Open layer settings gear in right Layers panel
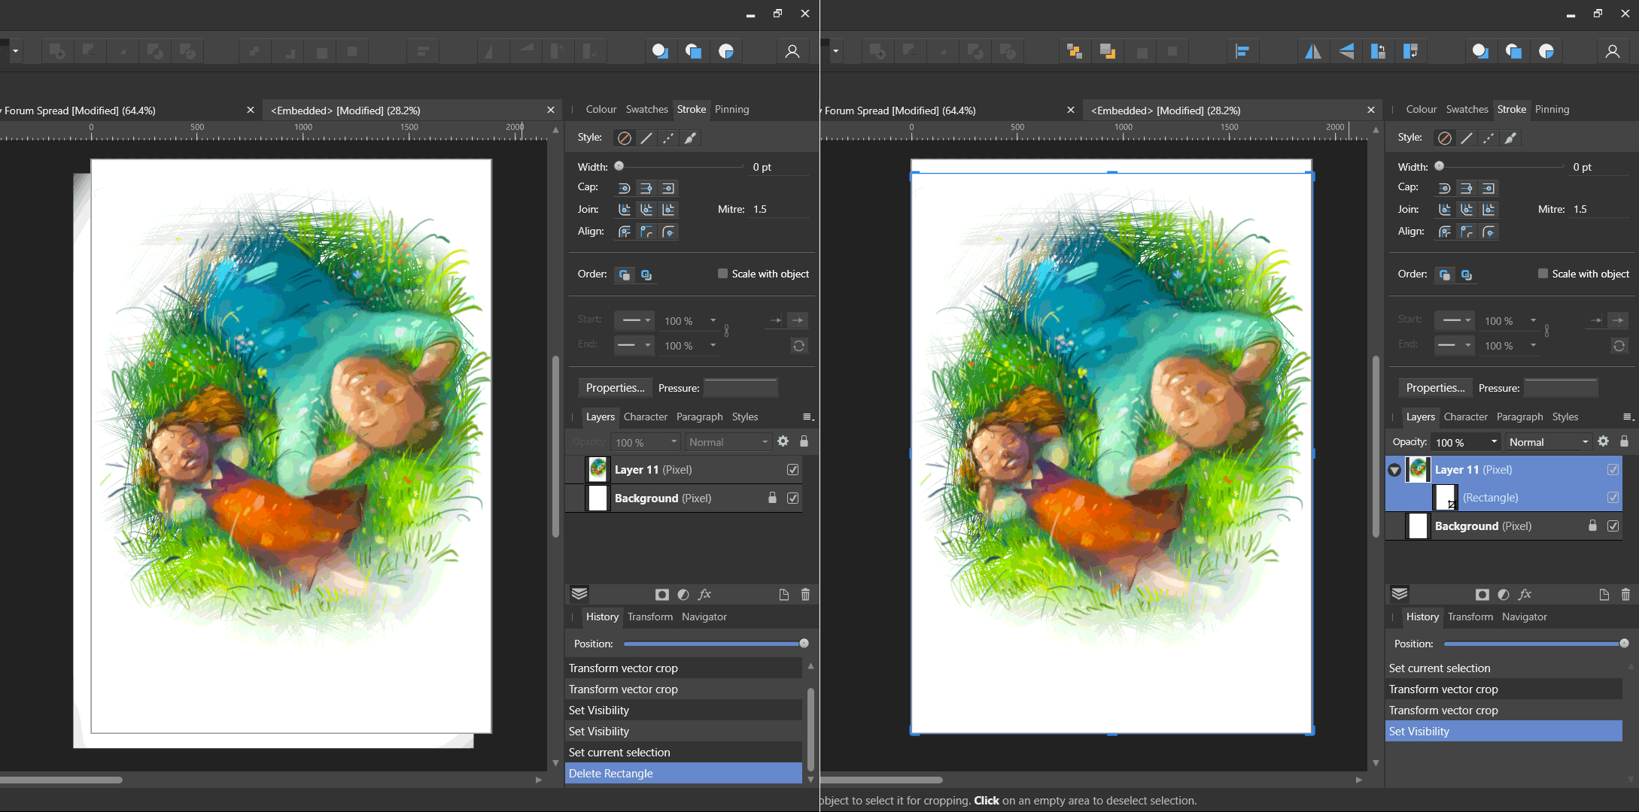The width and height of the screenshot is (1639, 812). (1603, 441)
